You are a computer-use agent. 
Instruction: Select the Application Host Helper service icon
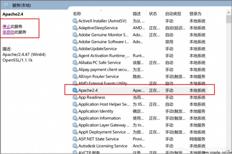(x=75, y=104)
